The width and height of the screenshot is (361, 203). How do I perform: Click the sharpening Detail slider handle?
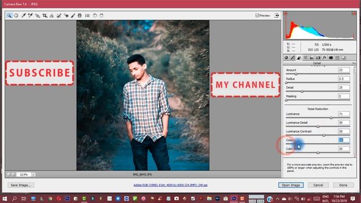click(302, 91)
